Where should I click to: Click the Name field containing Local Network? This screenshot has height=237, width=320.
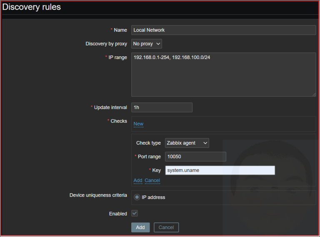(224, 30)
